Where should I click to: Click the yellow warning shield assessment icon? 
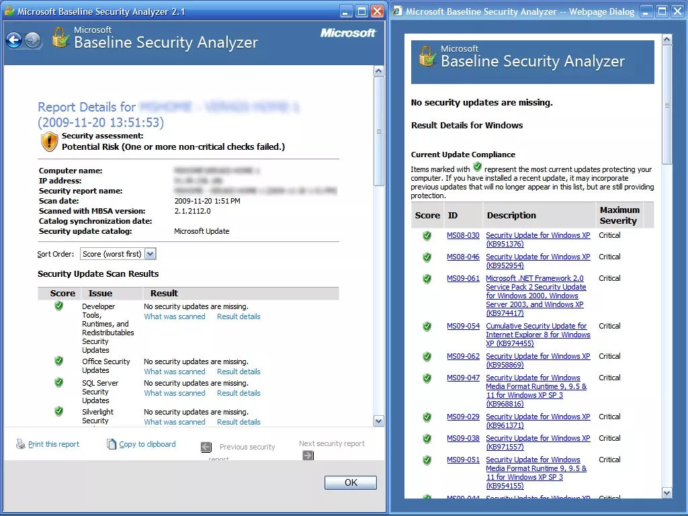click(x=49, y=142)
